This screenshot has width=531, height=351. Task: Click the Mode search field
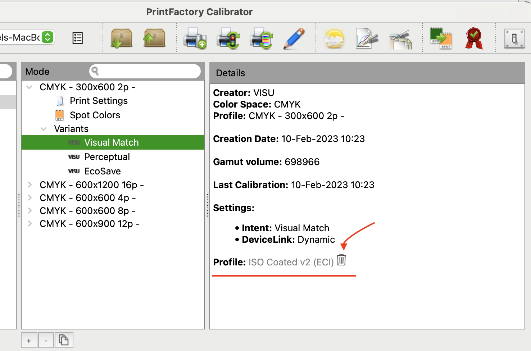[x=147, y=71]
